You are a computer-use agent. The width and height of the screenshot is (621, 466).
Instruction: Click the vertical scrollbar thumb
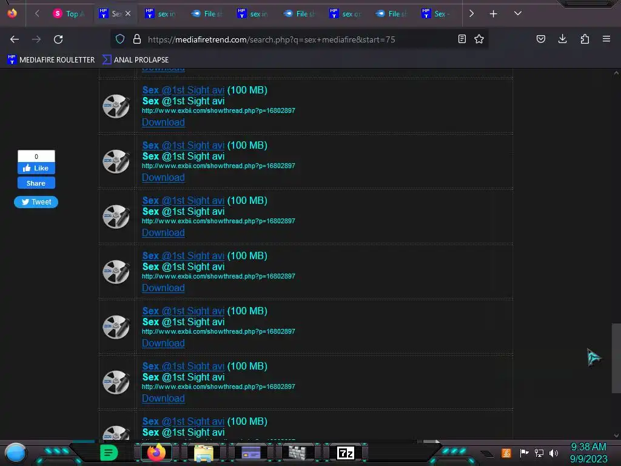(616, 358)
